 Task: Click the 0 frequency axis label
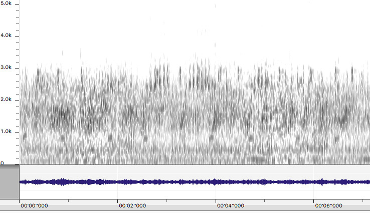click(3, 163)
